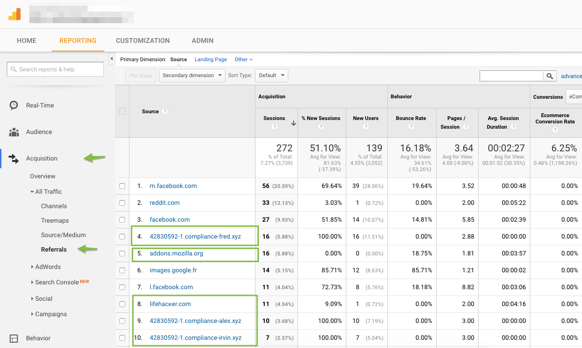Open the Channels report
The height and width of the screenshot is (348, 582).
pos(54,206)
